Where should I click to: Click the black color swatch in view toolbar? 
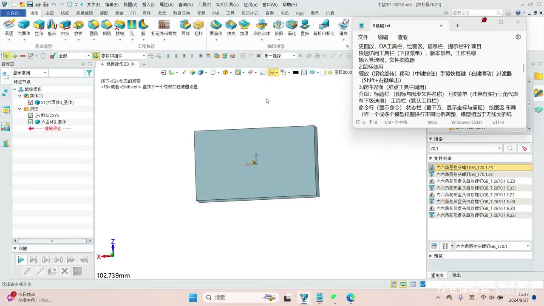point(296,73)
